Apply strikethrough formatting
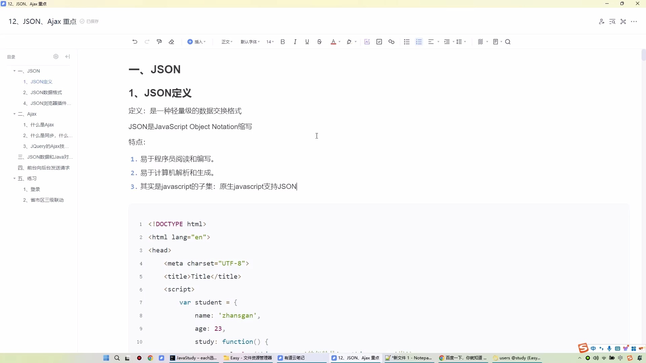The image size is (646, 363). pos(319,41)
